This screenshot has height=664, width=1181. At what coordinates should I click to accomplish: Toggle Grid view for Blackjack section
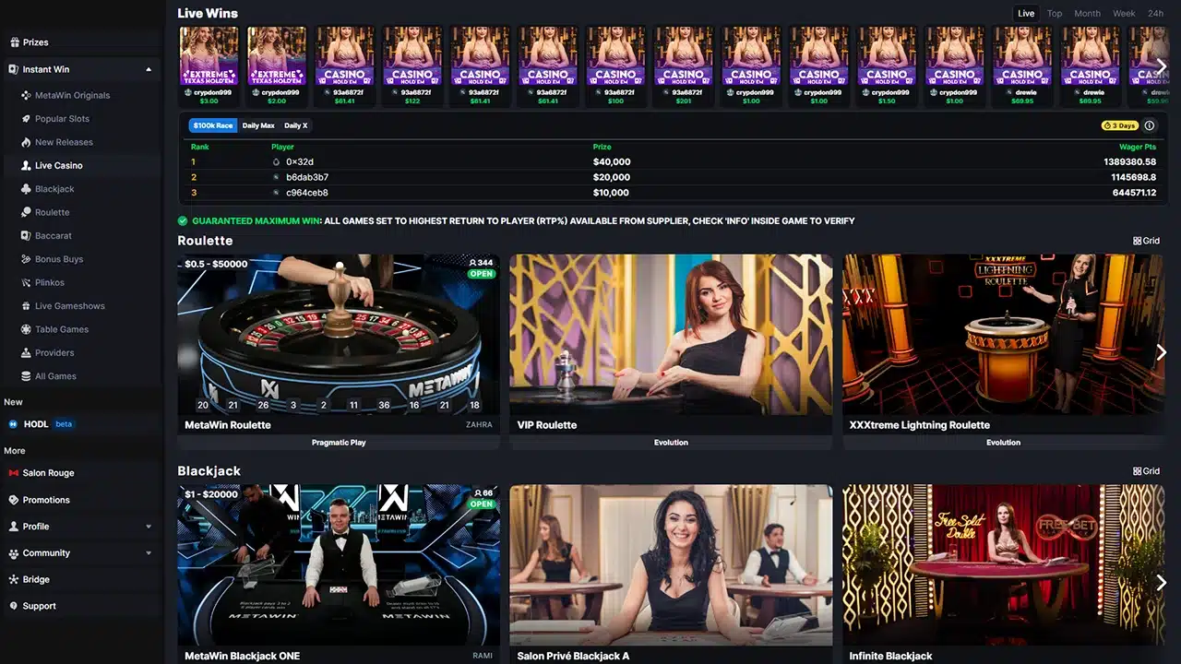click(x=1147, y=471)
